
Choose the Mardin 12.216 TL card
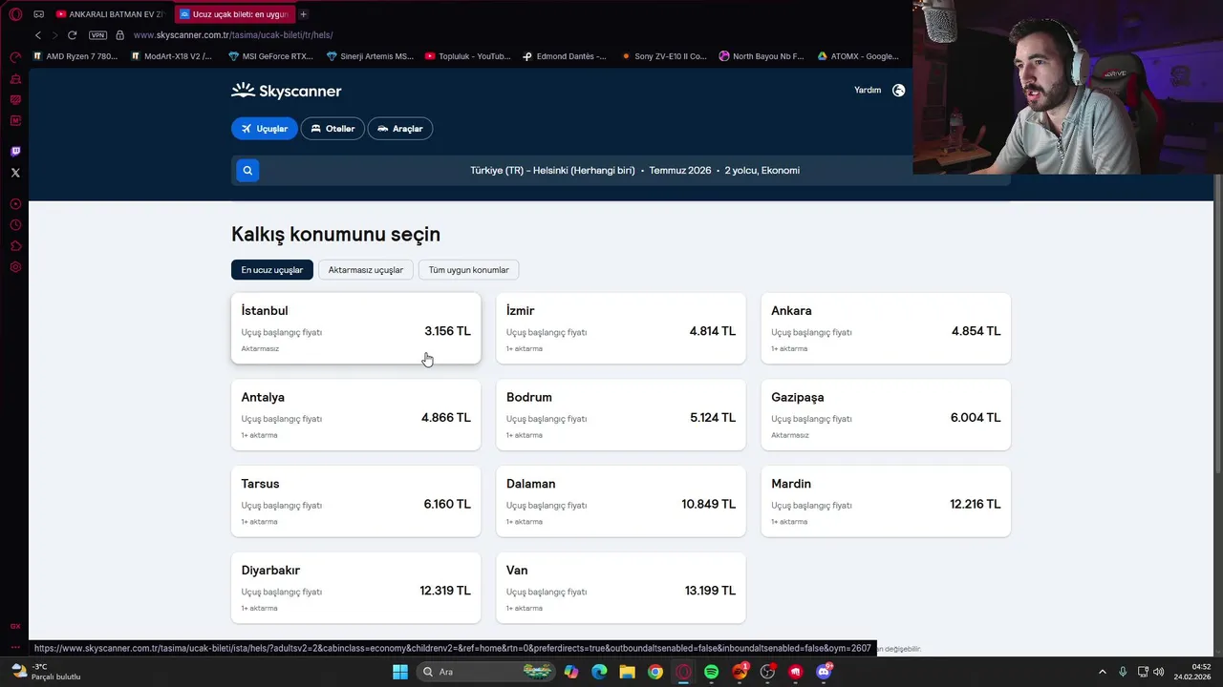(x=886, y=501)
